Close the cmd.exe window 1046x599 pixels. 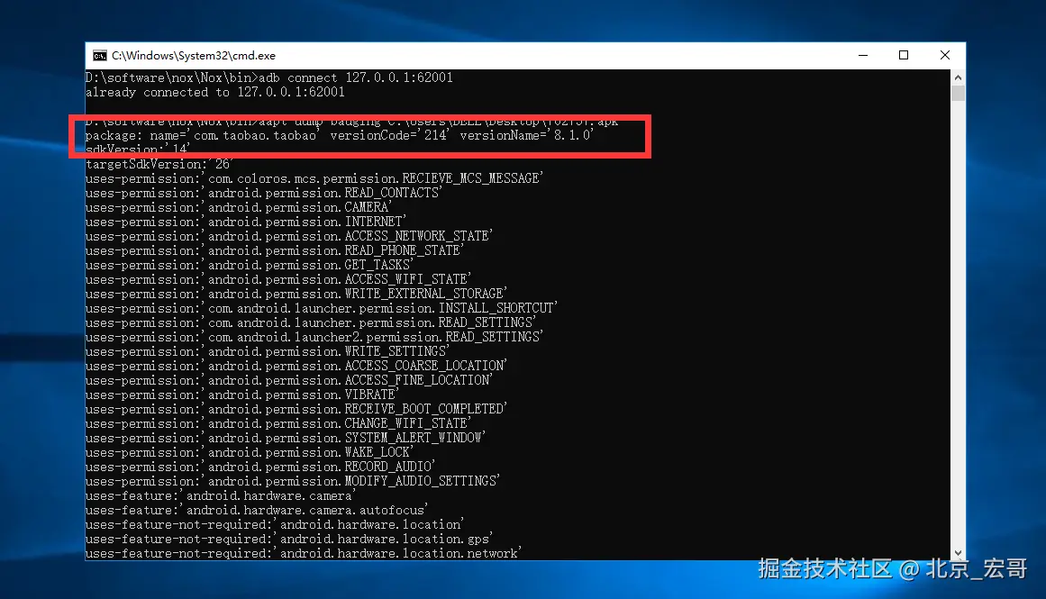944,55
